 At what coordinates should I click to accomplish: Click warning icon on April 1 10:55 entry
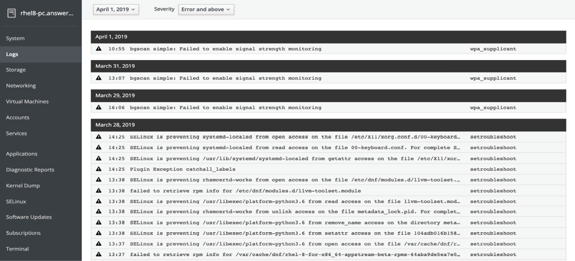click(x=99, y=49)
